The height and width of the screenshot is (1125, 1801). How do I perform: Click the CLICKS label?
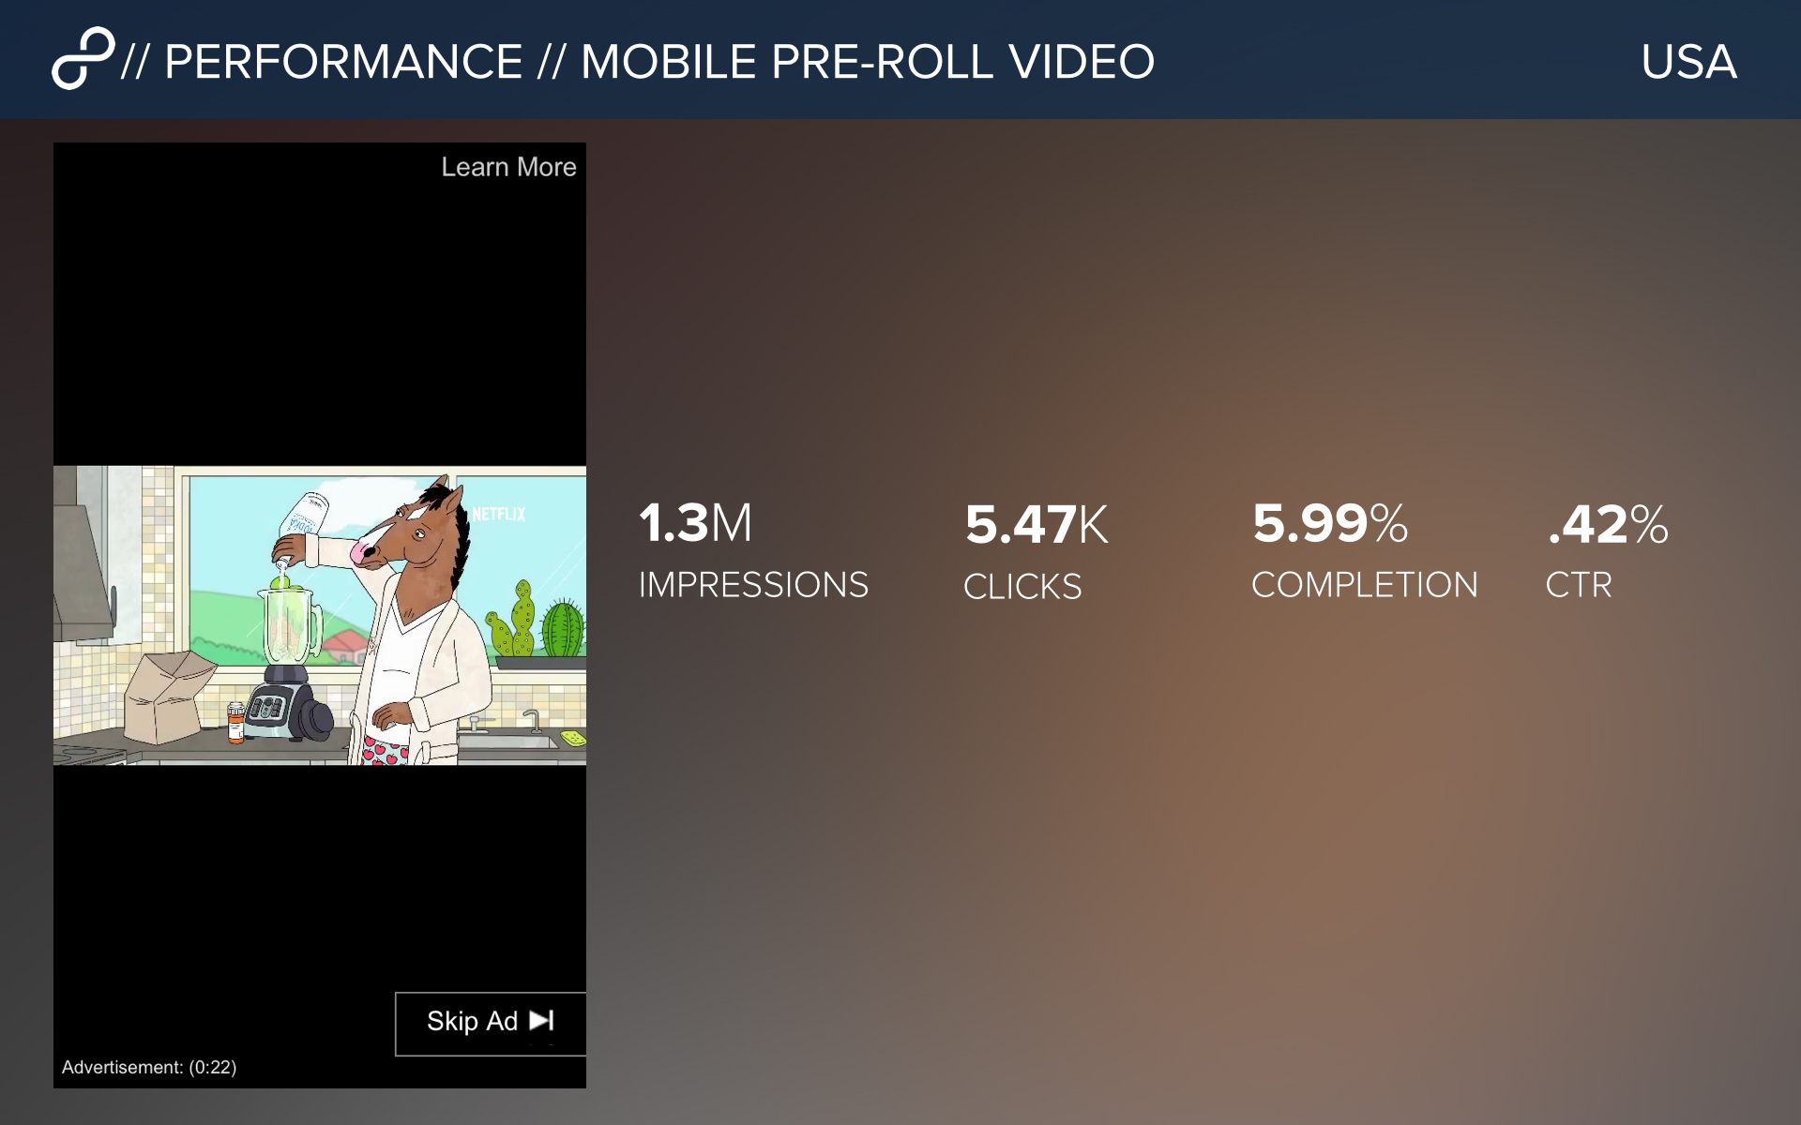coord(1022,587)
